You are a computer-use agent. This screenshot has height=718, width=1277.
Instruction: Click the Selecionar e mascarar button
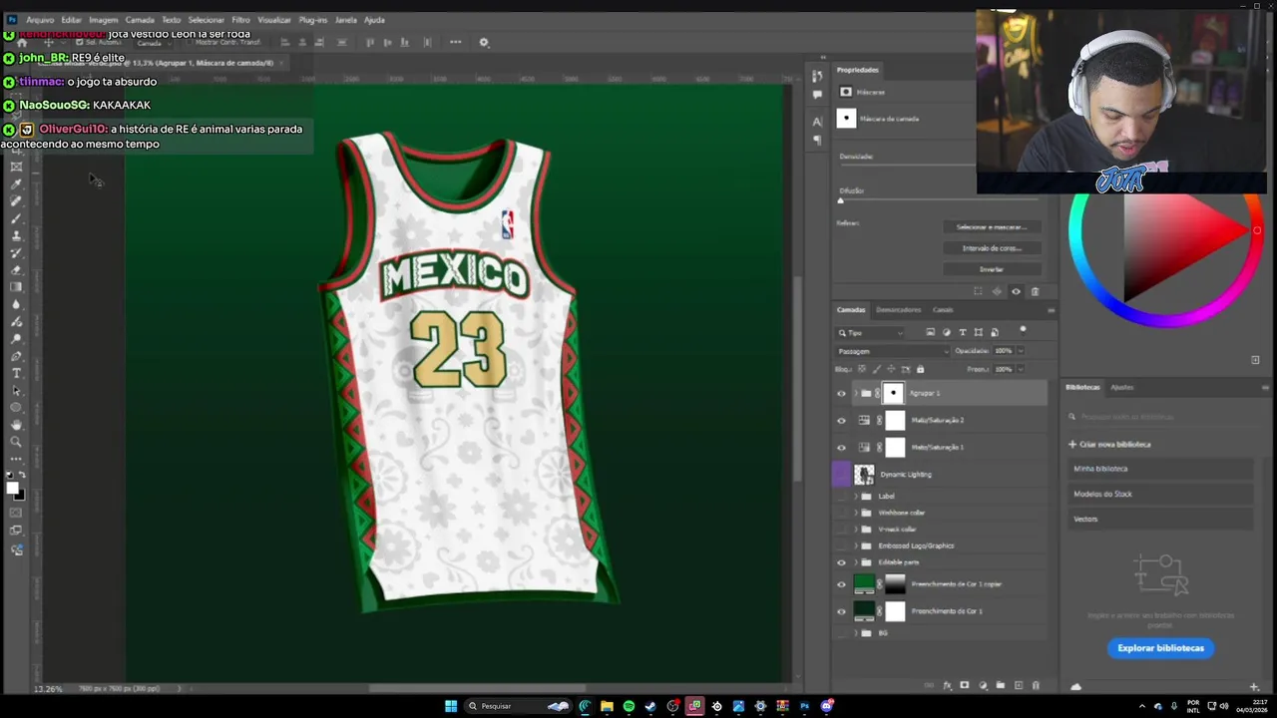[992, 227]
